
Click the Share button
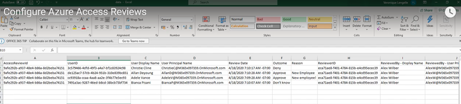tap(426, 10)
